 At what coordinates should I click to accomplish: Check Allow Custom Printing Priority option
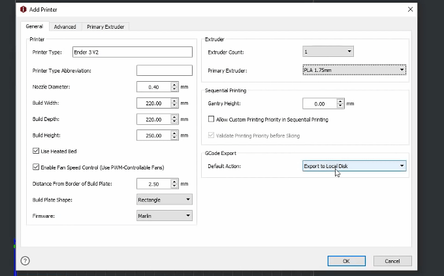(212, 119)
